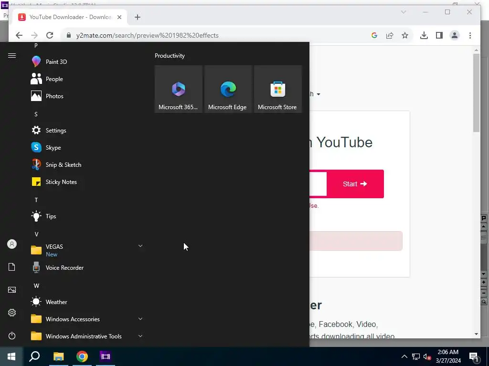Expand Windows Administrative Tools folder
Image resolution: width=489 pixels, height=366 pixels.
click(x=87, y=336)
